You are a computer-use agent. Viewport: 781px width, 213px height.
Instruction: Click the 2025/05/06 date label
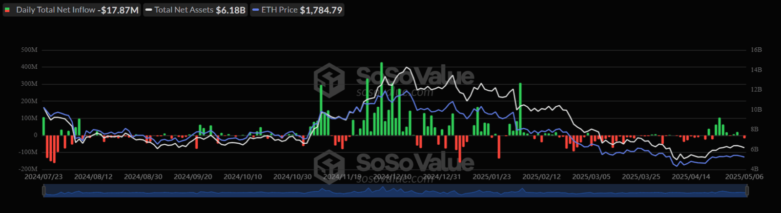point(744,176)
